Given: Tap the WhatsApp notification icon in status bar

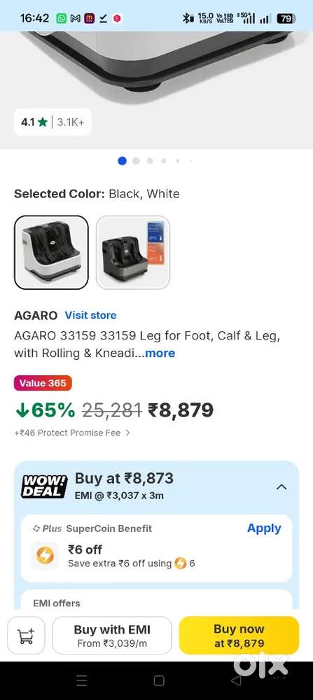Looking at the screenshot, I should pyautogui.click(x=61, y=18).
